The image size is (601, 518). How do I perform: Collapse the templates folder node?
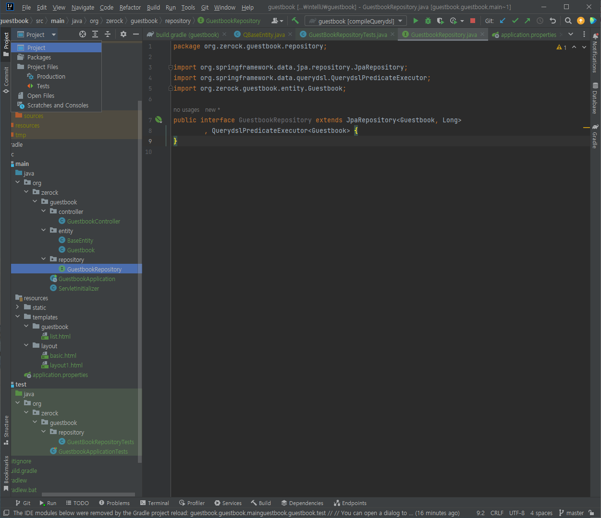point(18,317)
